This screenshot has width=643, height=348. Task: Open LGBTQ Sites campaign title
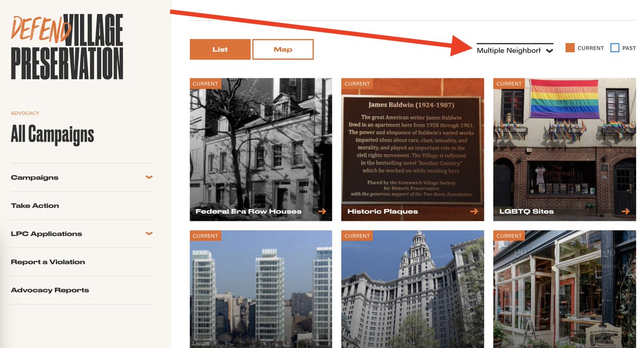pyautogui.click(x=527, y=211)
